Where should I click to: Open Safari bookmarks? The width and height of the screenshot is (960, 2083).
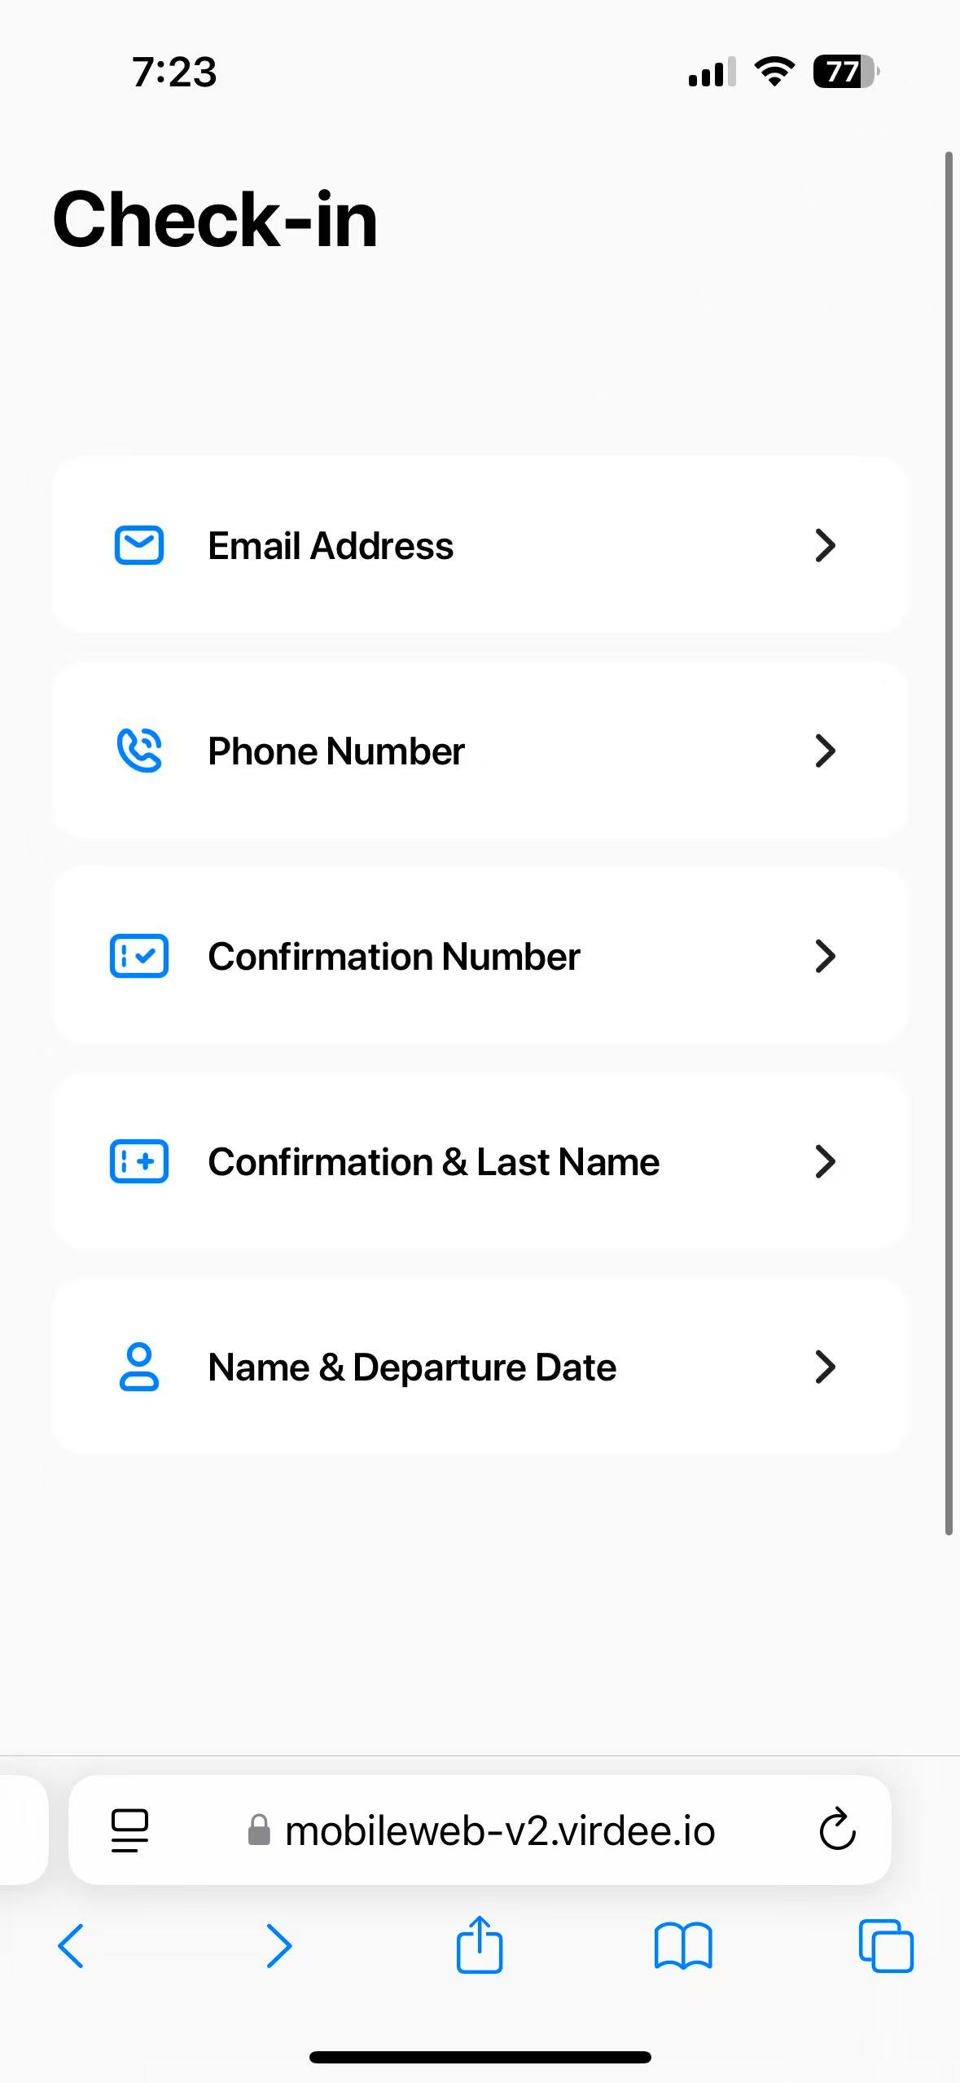tap(683, 1946)
